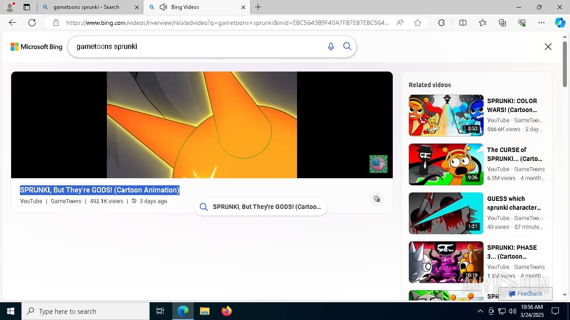This screenshot has width=570, height=320.
Task: Open the Extensions puzzle icon
Action: pos(441,23)
